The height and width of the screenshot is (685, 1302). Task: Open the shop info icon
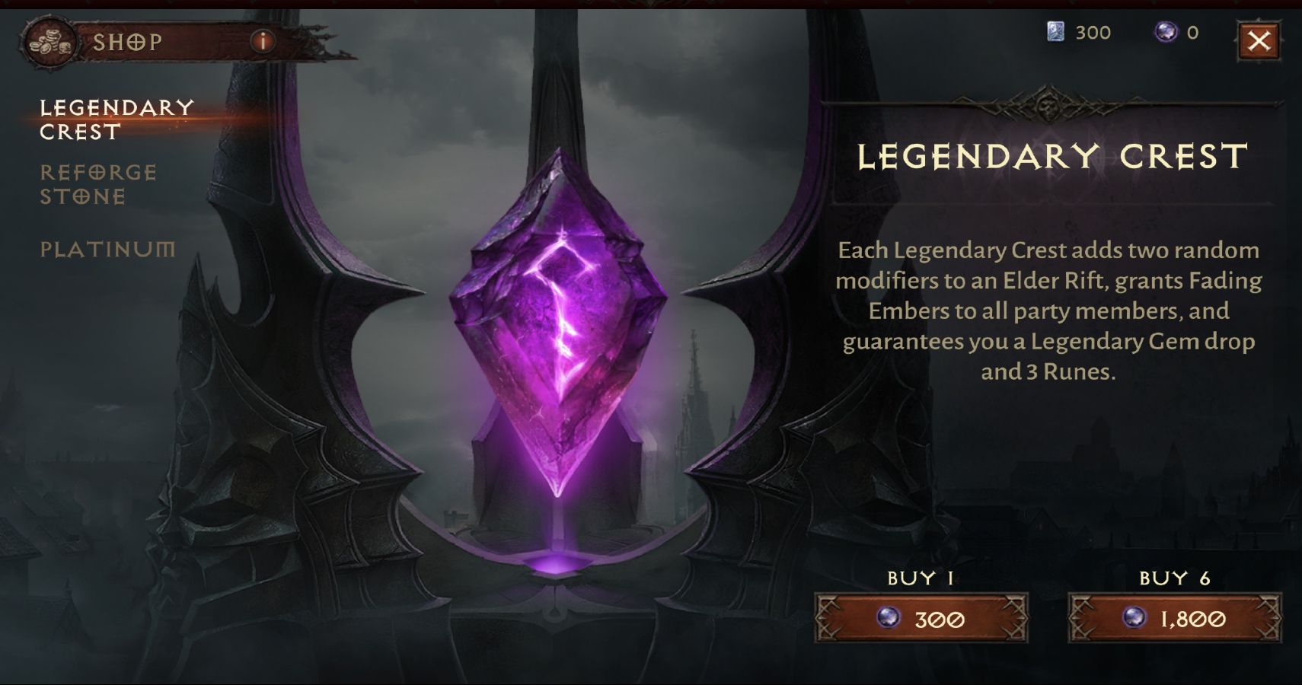coord(263,41)
